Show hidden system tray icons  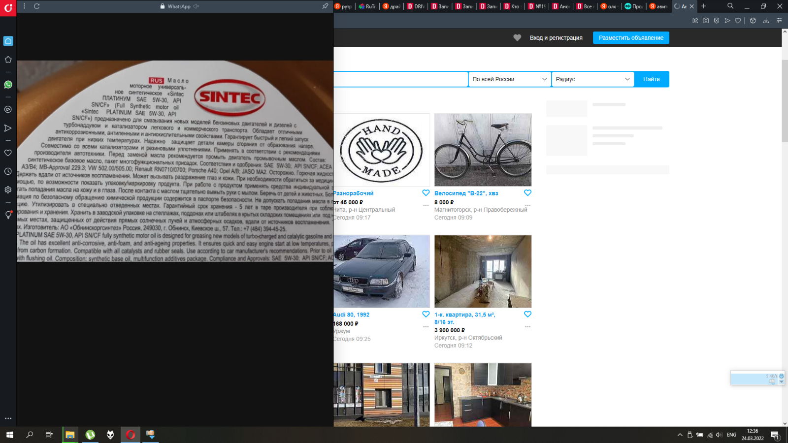[x=680, y=435]
